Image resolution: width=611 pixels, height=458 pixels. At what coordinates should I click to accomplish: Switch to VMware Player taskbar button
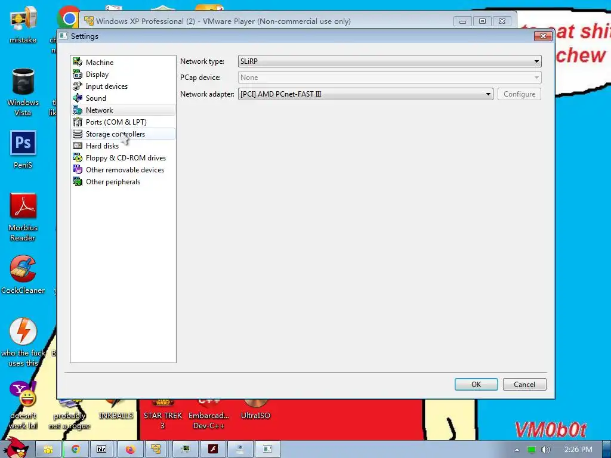tap(156, 450)
